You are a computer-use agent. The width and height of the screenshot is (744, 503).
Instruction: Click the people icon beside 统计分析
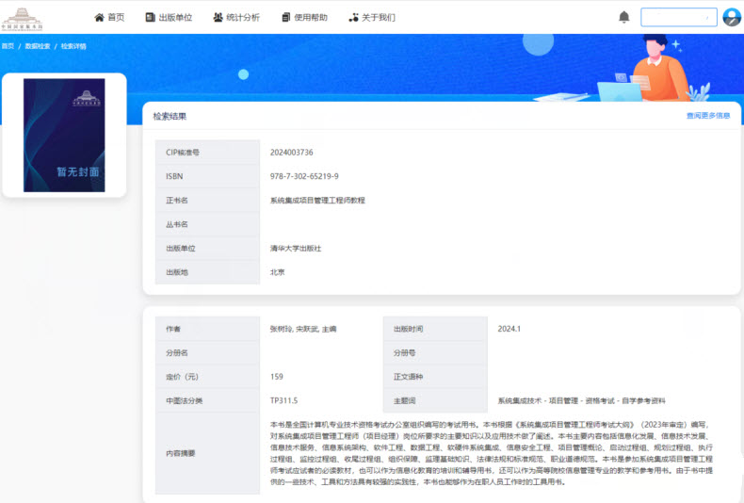(218, 18)
